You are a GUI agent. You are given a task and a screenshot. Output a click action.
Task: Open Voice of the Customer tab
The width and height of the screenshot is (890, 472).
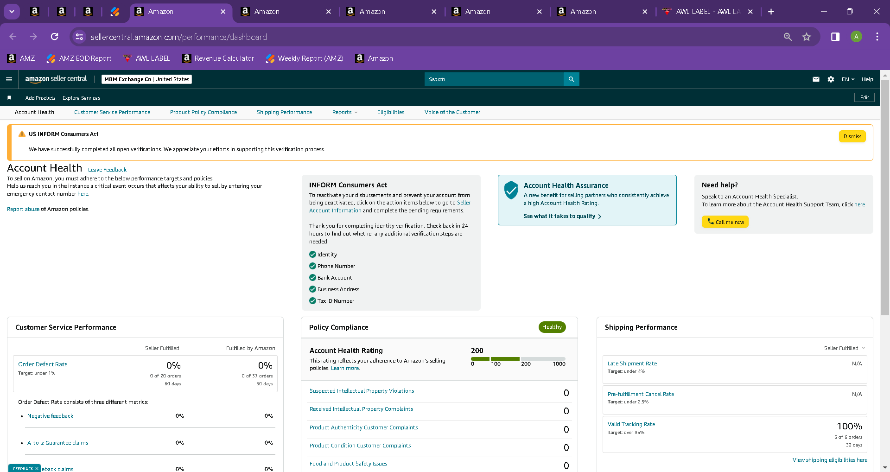coord(452,112)
